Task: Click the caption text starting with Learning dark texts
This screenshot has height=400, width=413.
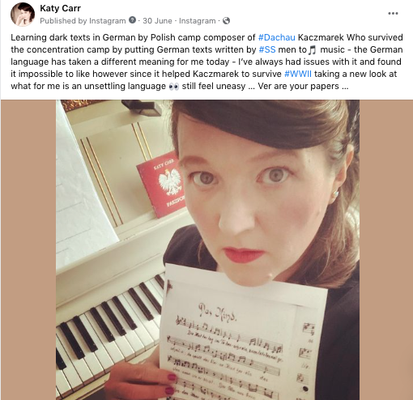Action: coord(206,62)
